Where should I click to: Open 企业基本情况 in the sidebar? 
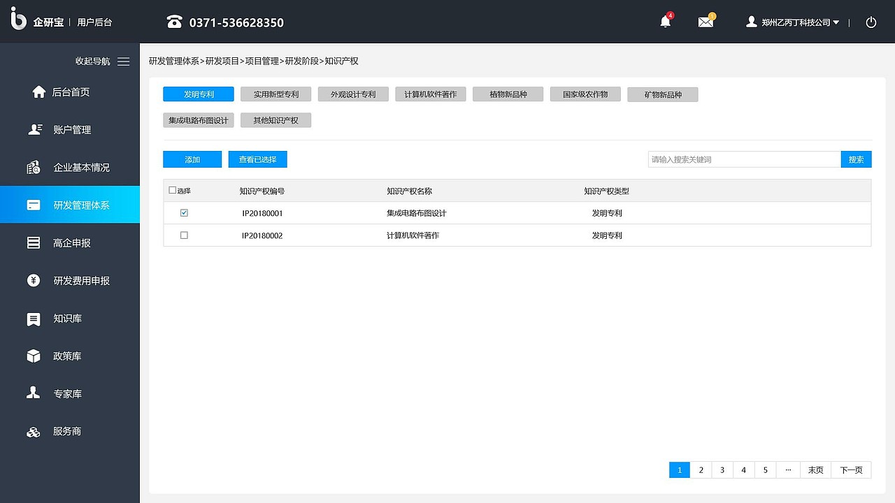coord(82,168)
